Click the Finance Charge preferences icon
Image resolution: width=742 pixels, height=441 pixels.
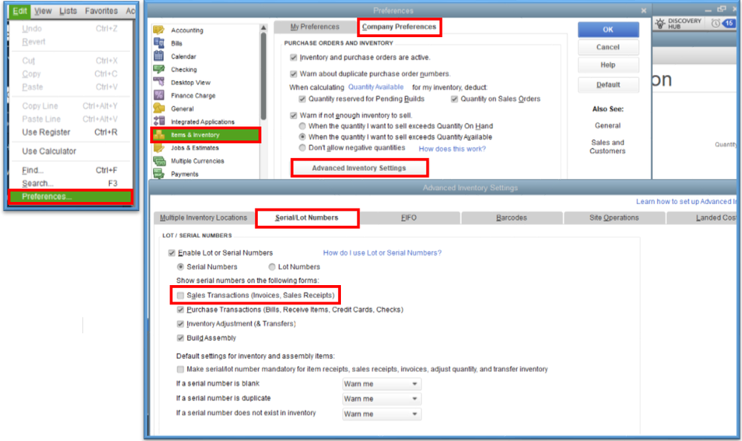tap(158, 95)
